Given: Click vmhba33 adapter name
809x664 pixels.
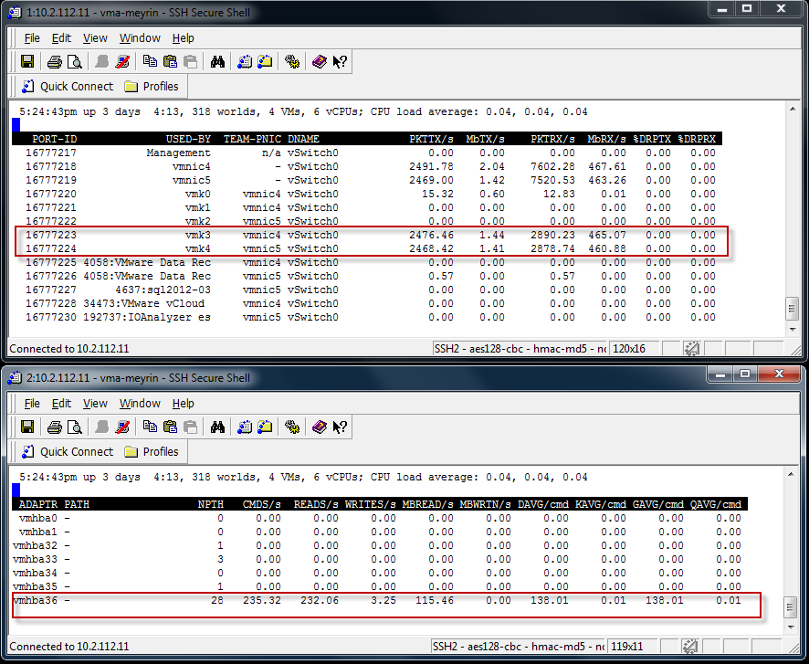Looking at the screenshot, I should click(x=35, y=559).
